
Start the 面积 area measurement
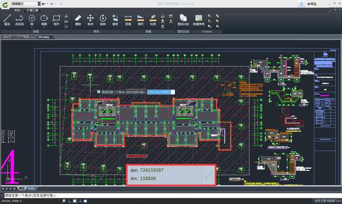[x=141, y=20]
